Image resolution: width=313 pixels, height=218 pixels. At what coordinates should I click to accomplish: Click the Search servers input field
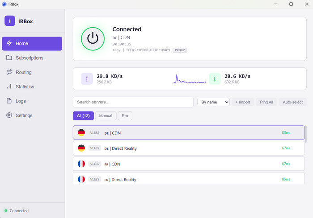pyautogui.click(x=133, y=102)
